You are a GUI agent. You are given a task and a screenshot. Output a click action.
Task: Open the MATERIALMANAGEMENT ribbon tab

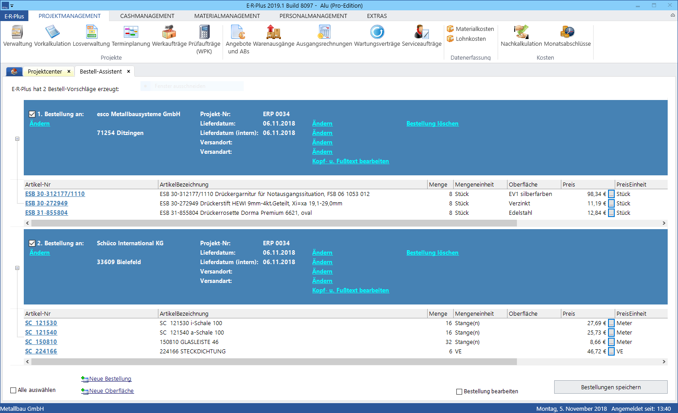[227, 16]
